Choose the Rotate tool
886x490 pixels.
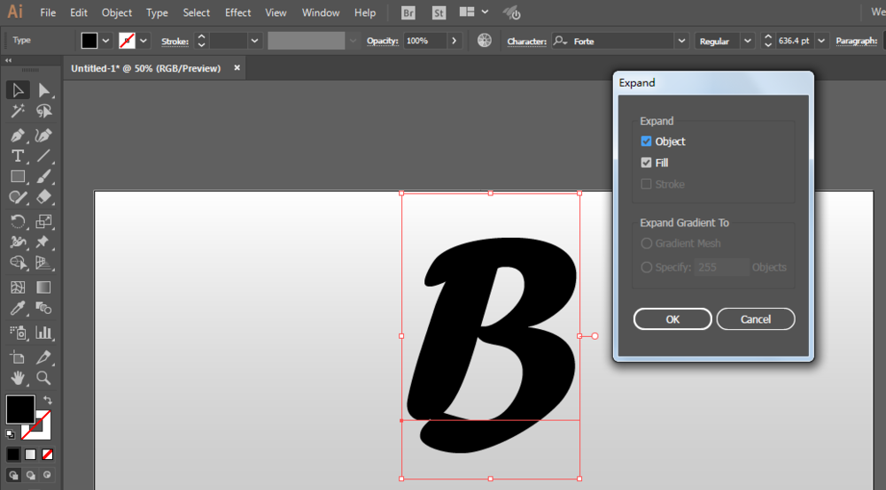click(x=18, y=221)
